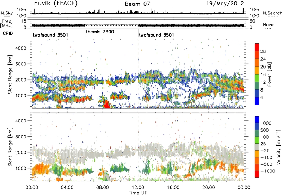Click the '4000' range tick on power panel
The image size is (282, 195).
point(20,48)
